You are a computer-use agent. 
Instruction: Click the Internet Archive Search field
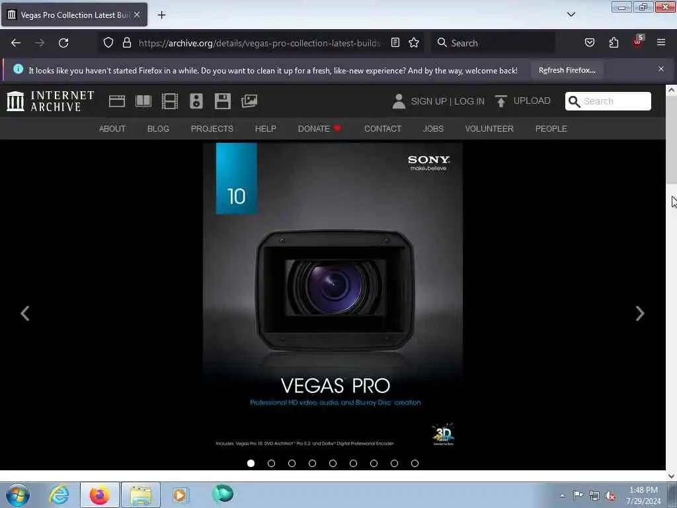tap(608, 101)
